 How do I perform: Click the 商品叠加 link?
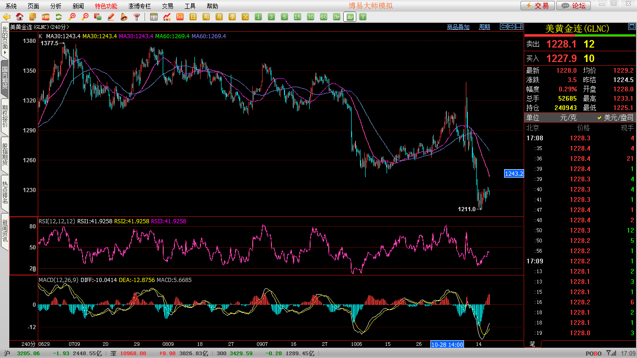point(458,27)
